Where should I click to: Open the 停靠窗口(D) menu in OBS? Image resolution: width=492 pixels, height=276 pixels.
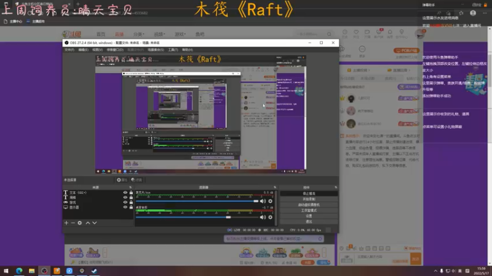[x=115, y=50]
